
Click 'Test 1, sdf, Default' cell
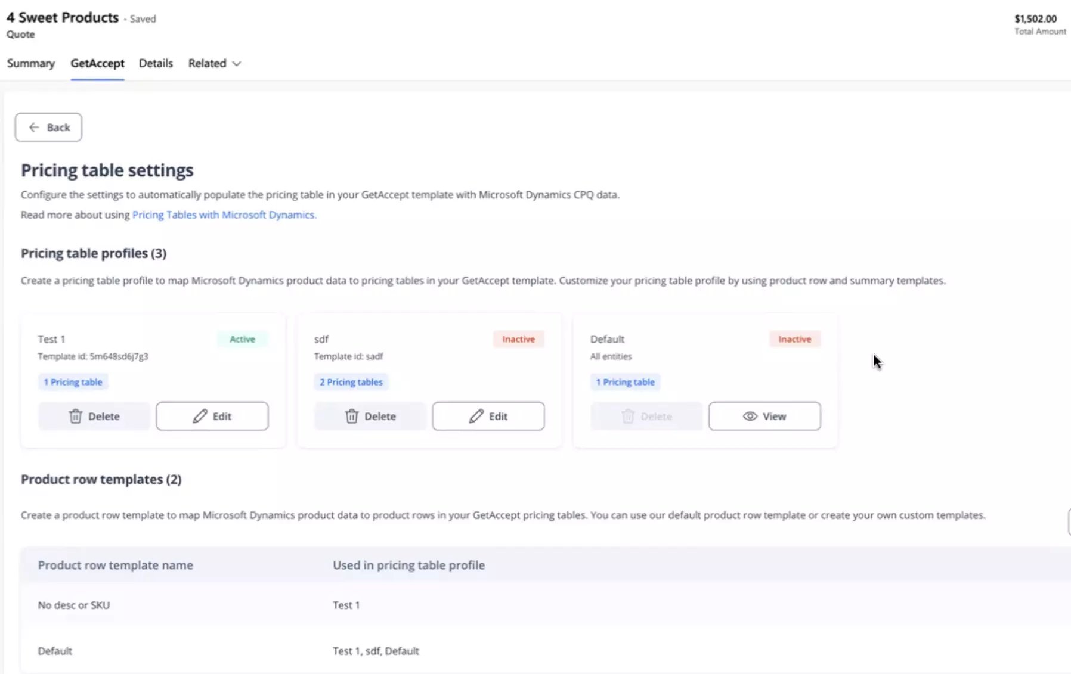376,651
